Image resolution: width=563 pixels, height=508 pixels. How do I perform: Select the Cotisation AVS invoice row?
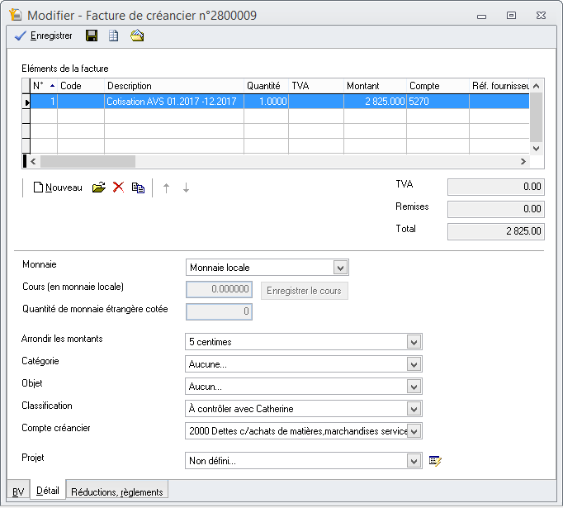[x=172, y=102]
